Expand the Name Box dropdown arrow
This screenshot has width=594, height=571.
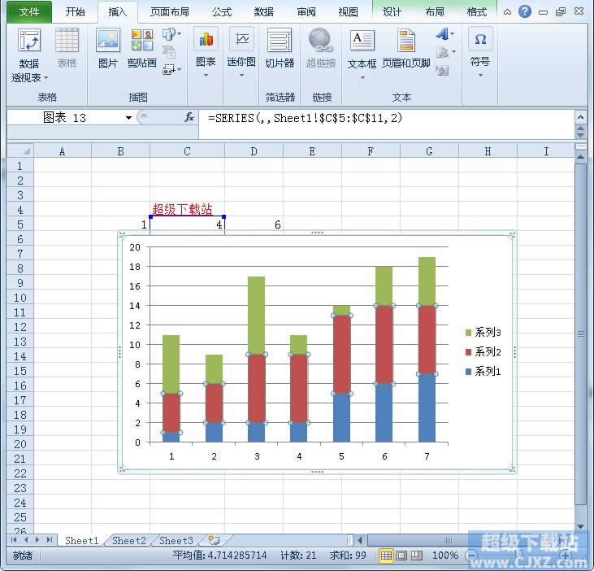(x=128, y=118)
